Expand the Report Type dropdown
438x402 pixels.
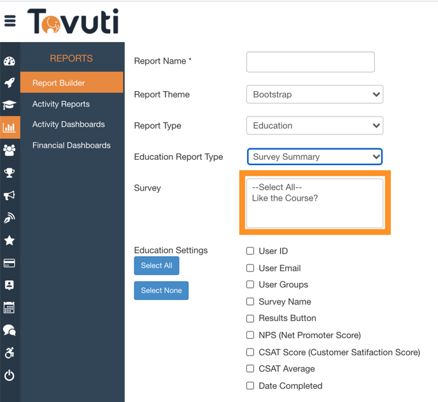(314, 126)
